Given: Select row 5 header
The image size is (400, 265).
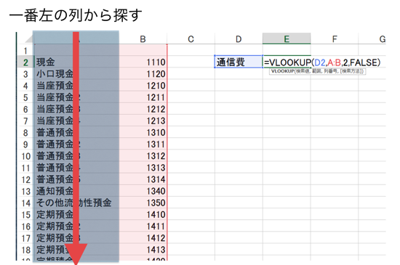Looking at the screenshot, I should tap(25, 97).
